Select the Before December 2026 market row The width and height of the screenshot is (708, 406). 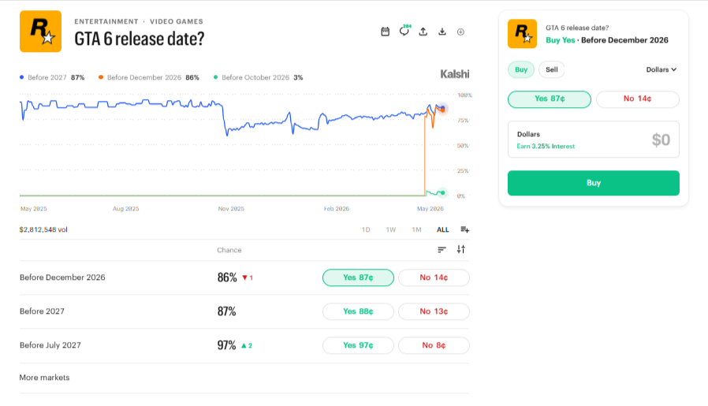tap(244, 277)
